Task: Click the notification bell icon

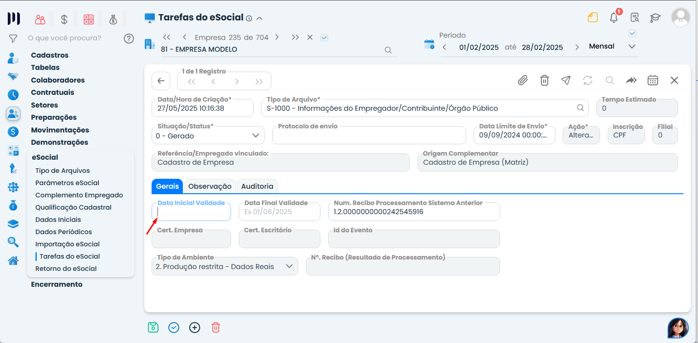Action: 614,18
